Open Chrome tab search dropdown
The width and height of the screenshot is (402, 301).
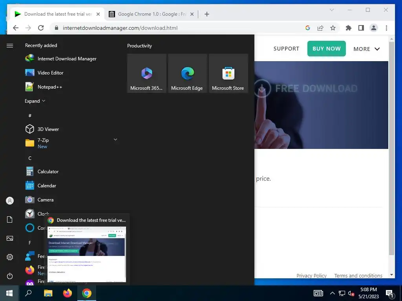coord(332,10)
